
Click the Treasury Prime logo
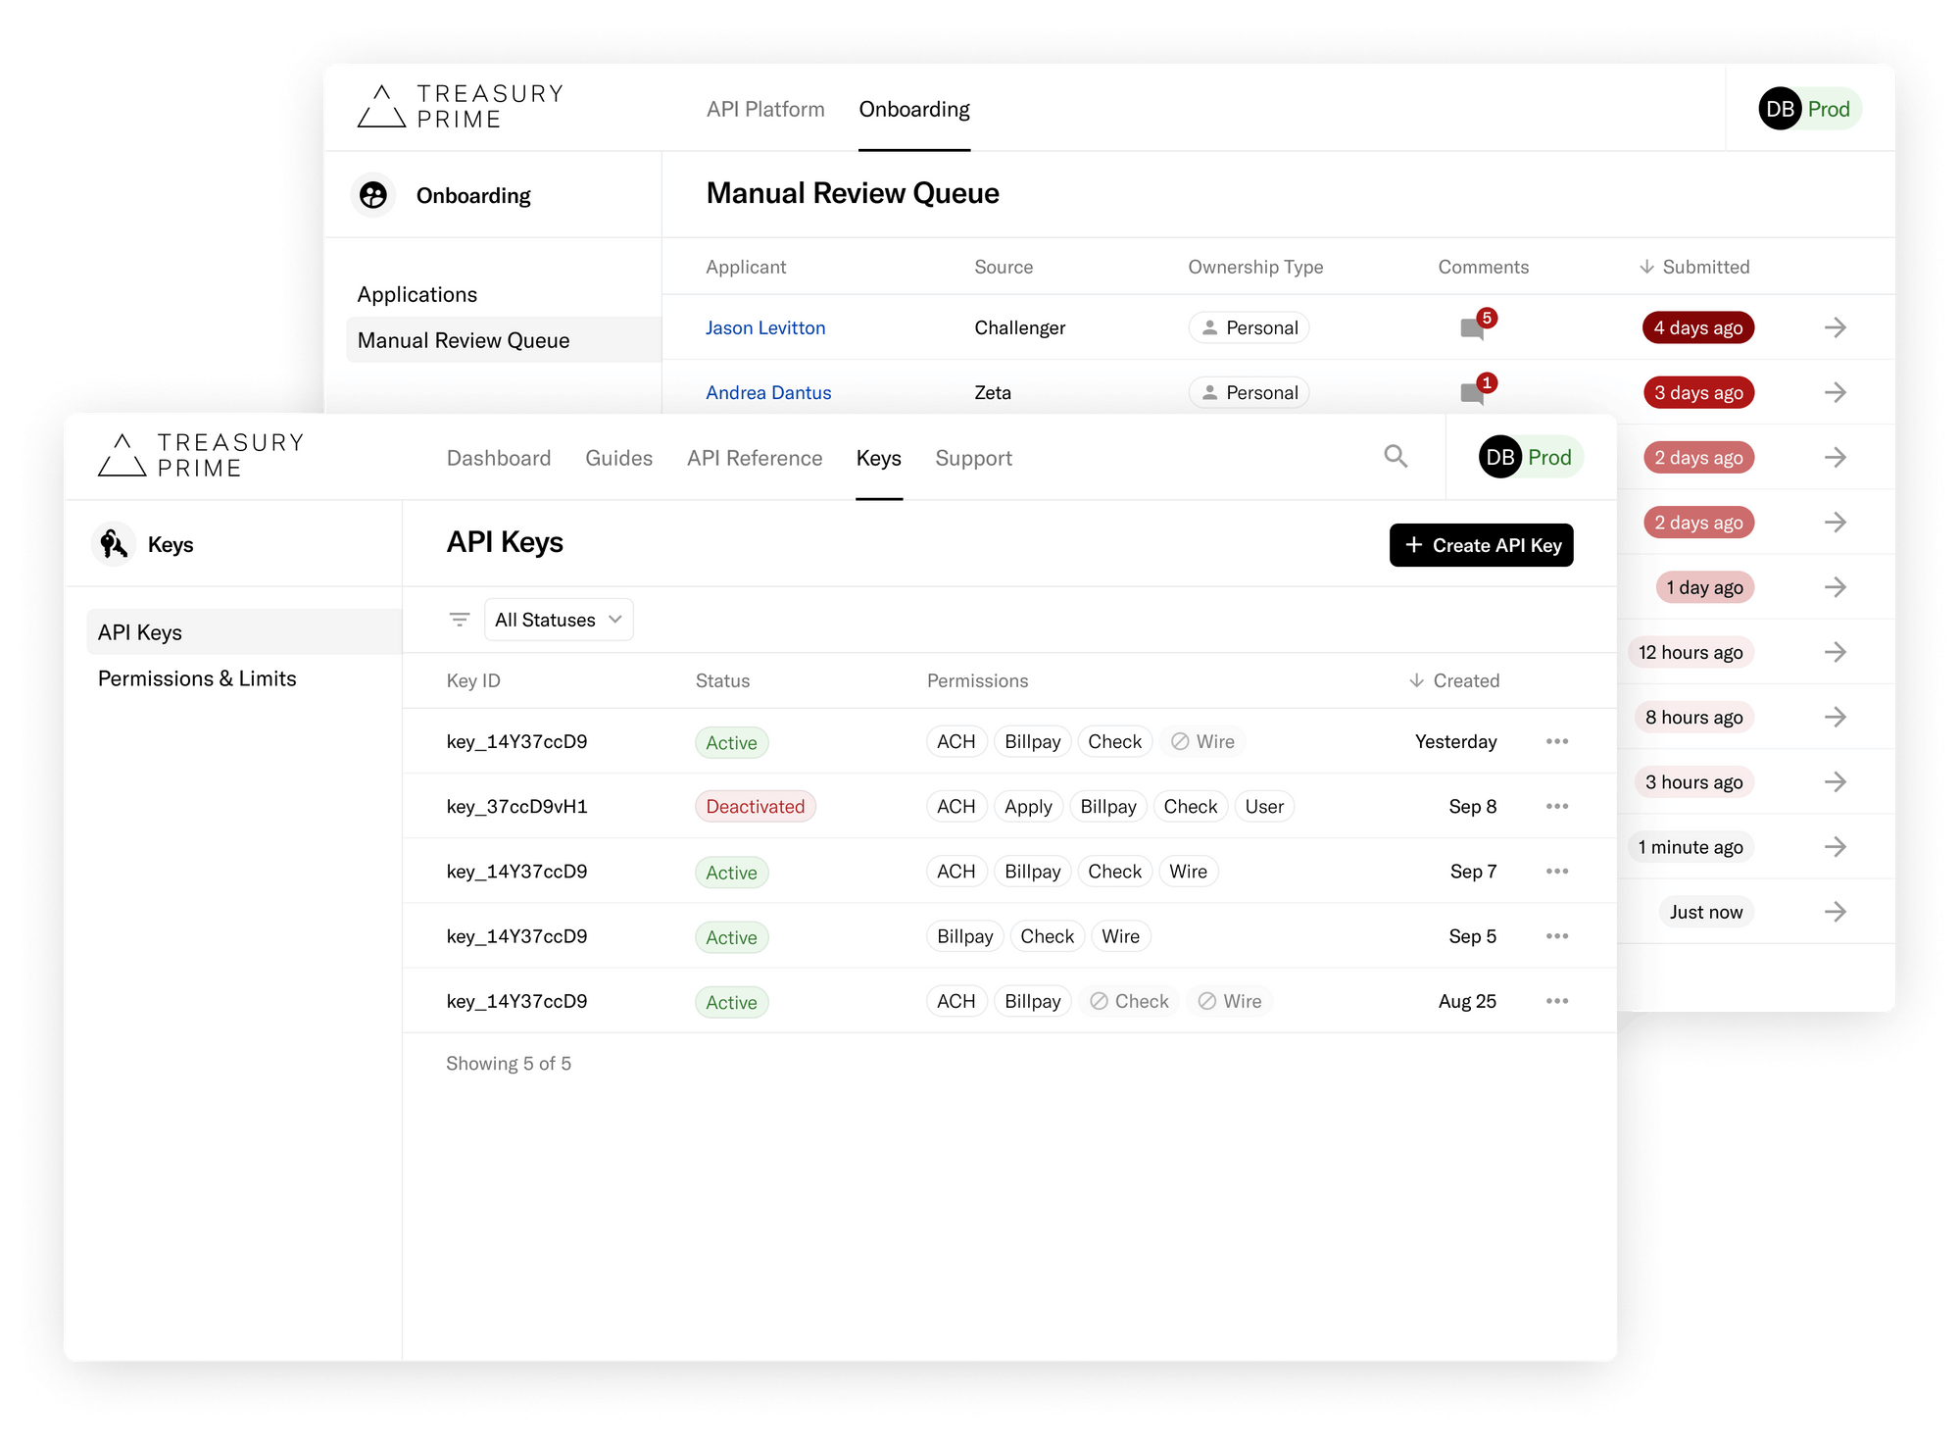[201, 455]
